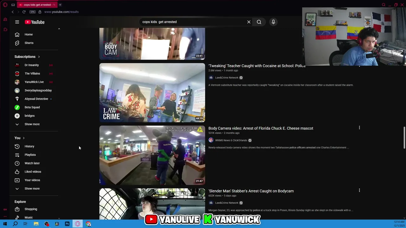Reload the page
This screenshot has height=228, width=406.
(24, 12)
